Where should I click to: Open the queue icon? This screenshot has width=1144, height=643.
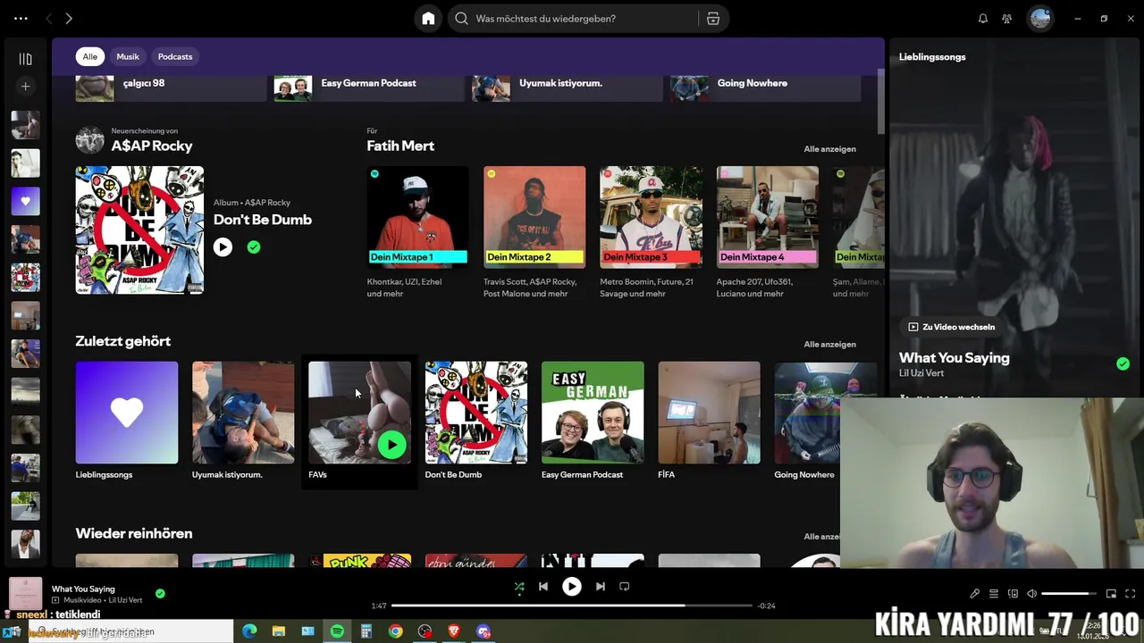994,594
